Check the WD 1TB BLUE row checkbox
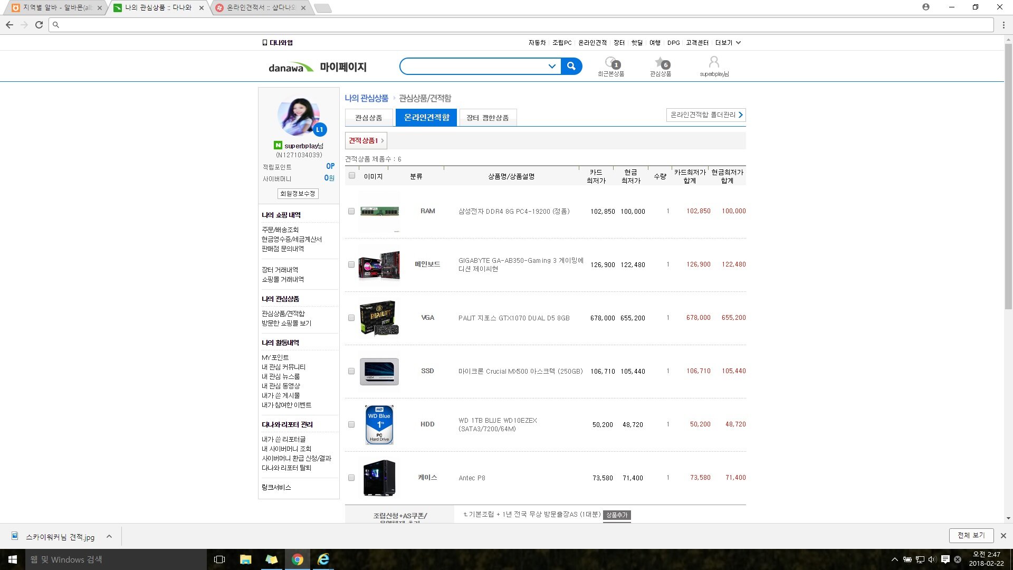 click(x=351, y=424)
